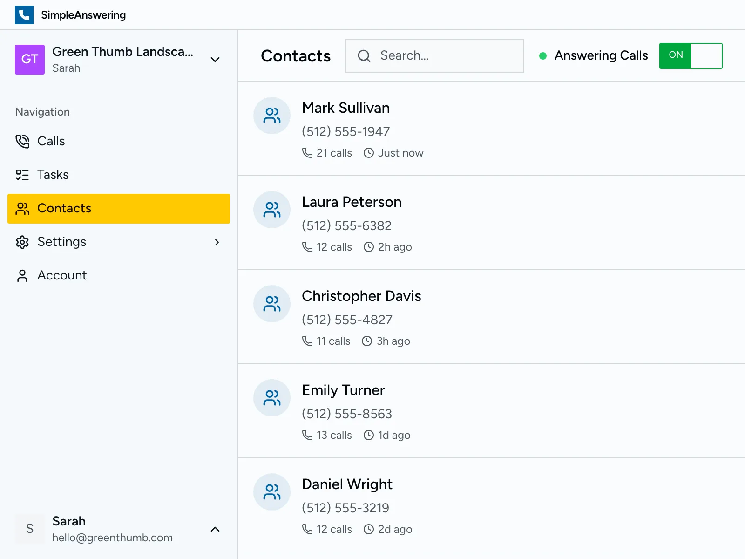The image size is (745, 559).
Task: Click the GT purple avatar badge
Action: (x=29, y=60)
